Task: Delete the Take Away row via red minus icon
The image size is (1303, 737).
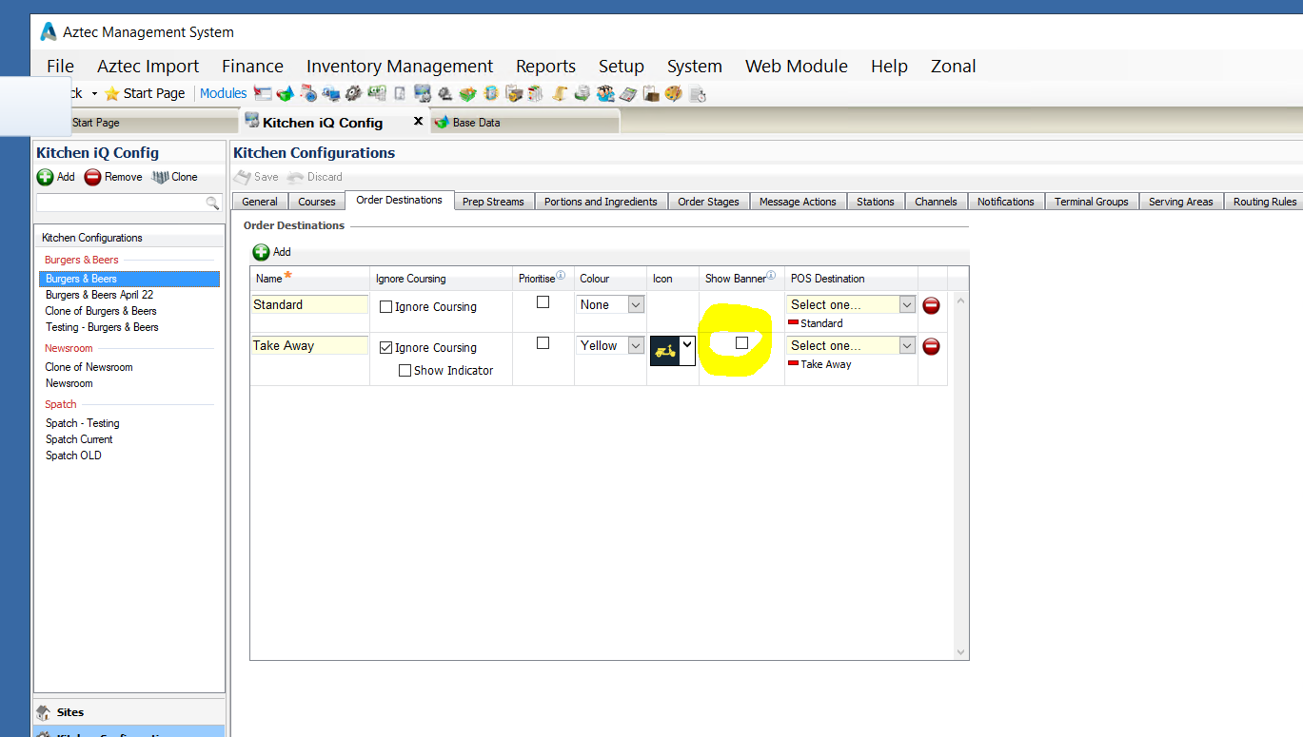Action: (932, 346)
